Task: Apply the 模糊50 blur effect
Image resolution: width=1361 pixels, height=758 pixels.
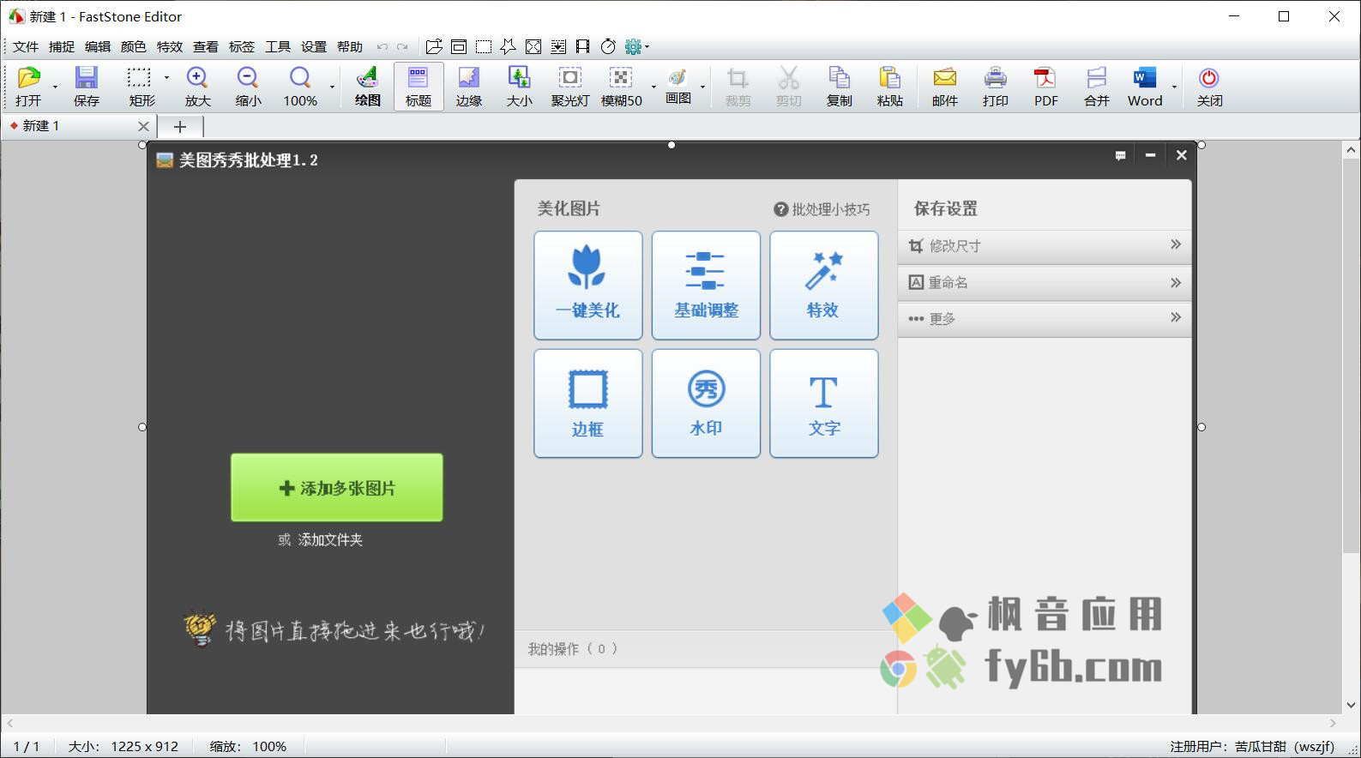Action: 621,86
